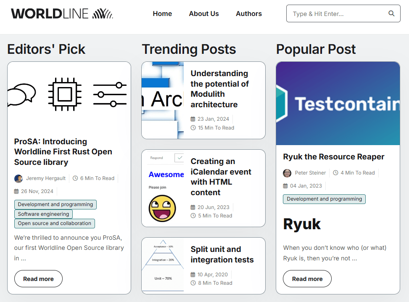Select Development and programming tag on Ryuk card

(324, 199)
